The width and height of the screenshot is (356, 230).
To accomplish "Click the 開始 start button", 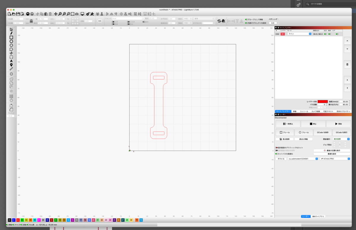I will (x=338, y=124).
